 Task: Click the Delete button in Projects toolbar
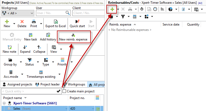[x=22, y=23]
